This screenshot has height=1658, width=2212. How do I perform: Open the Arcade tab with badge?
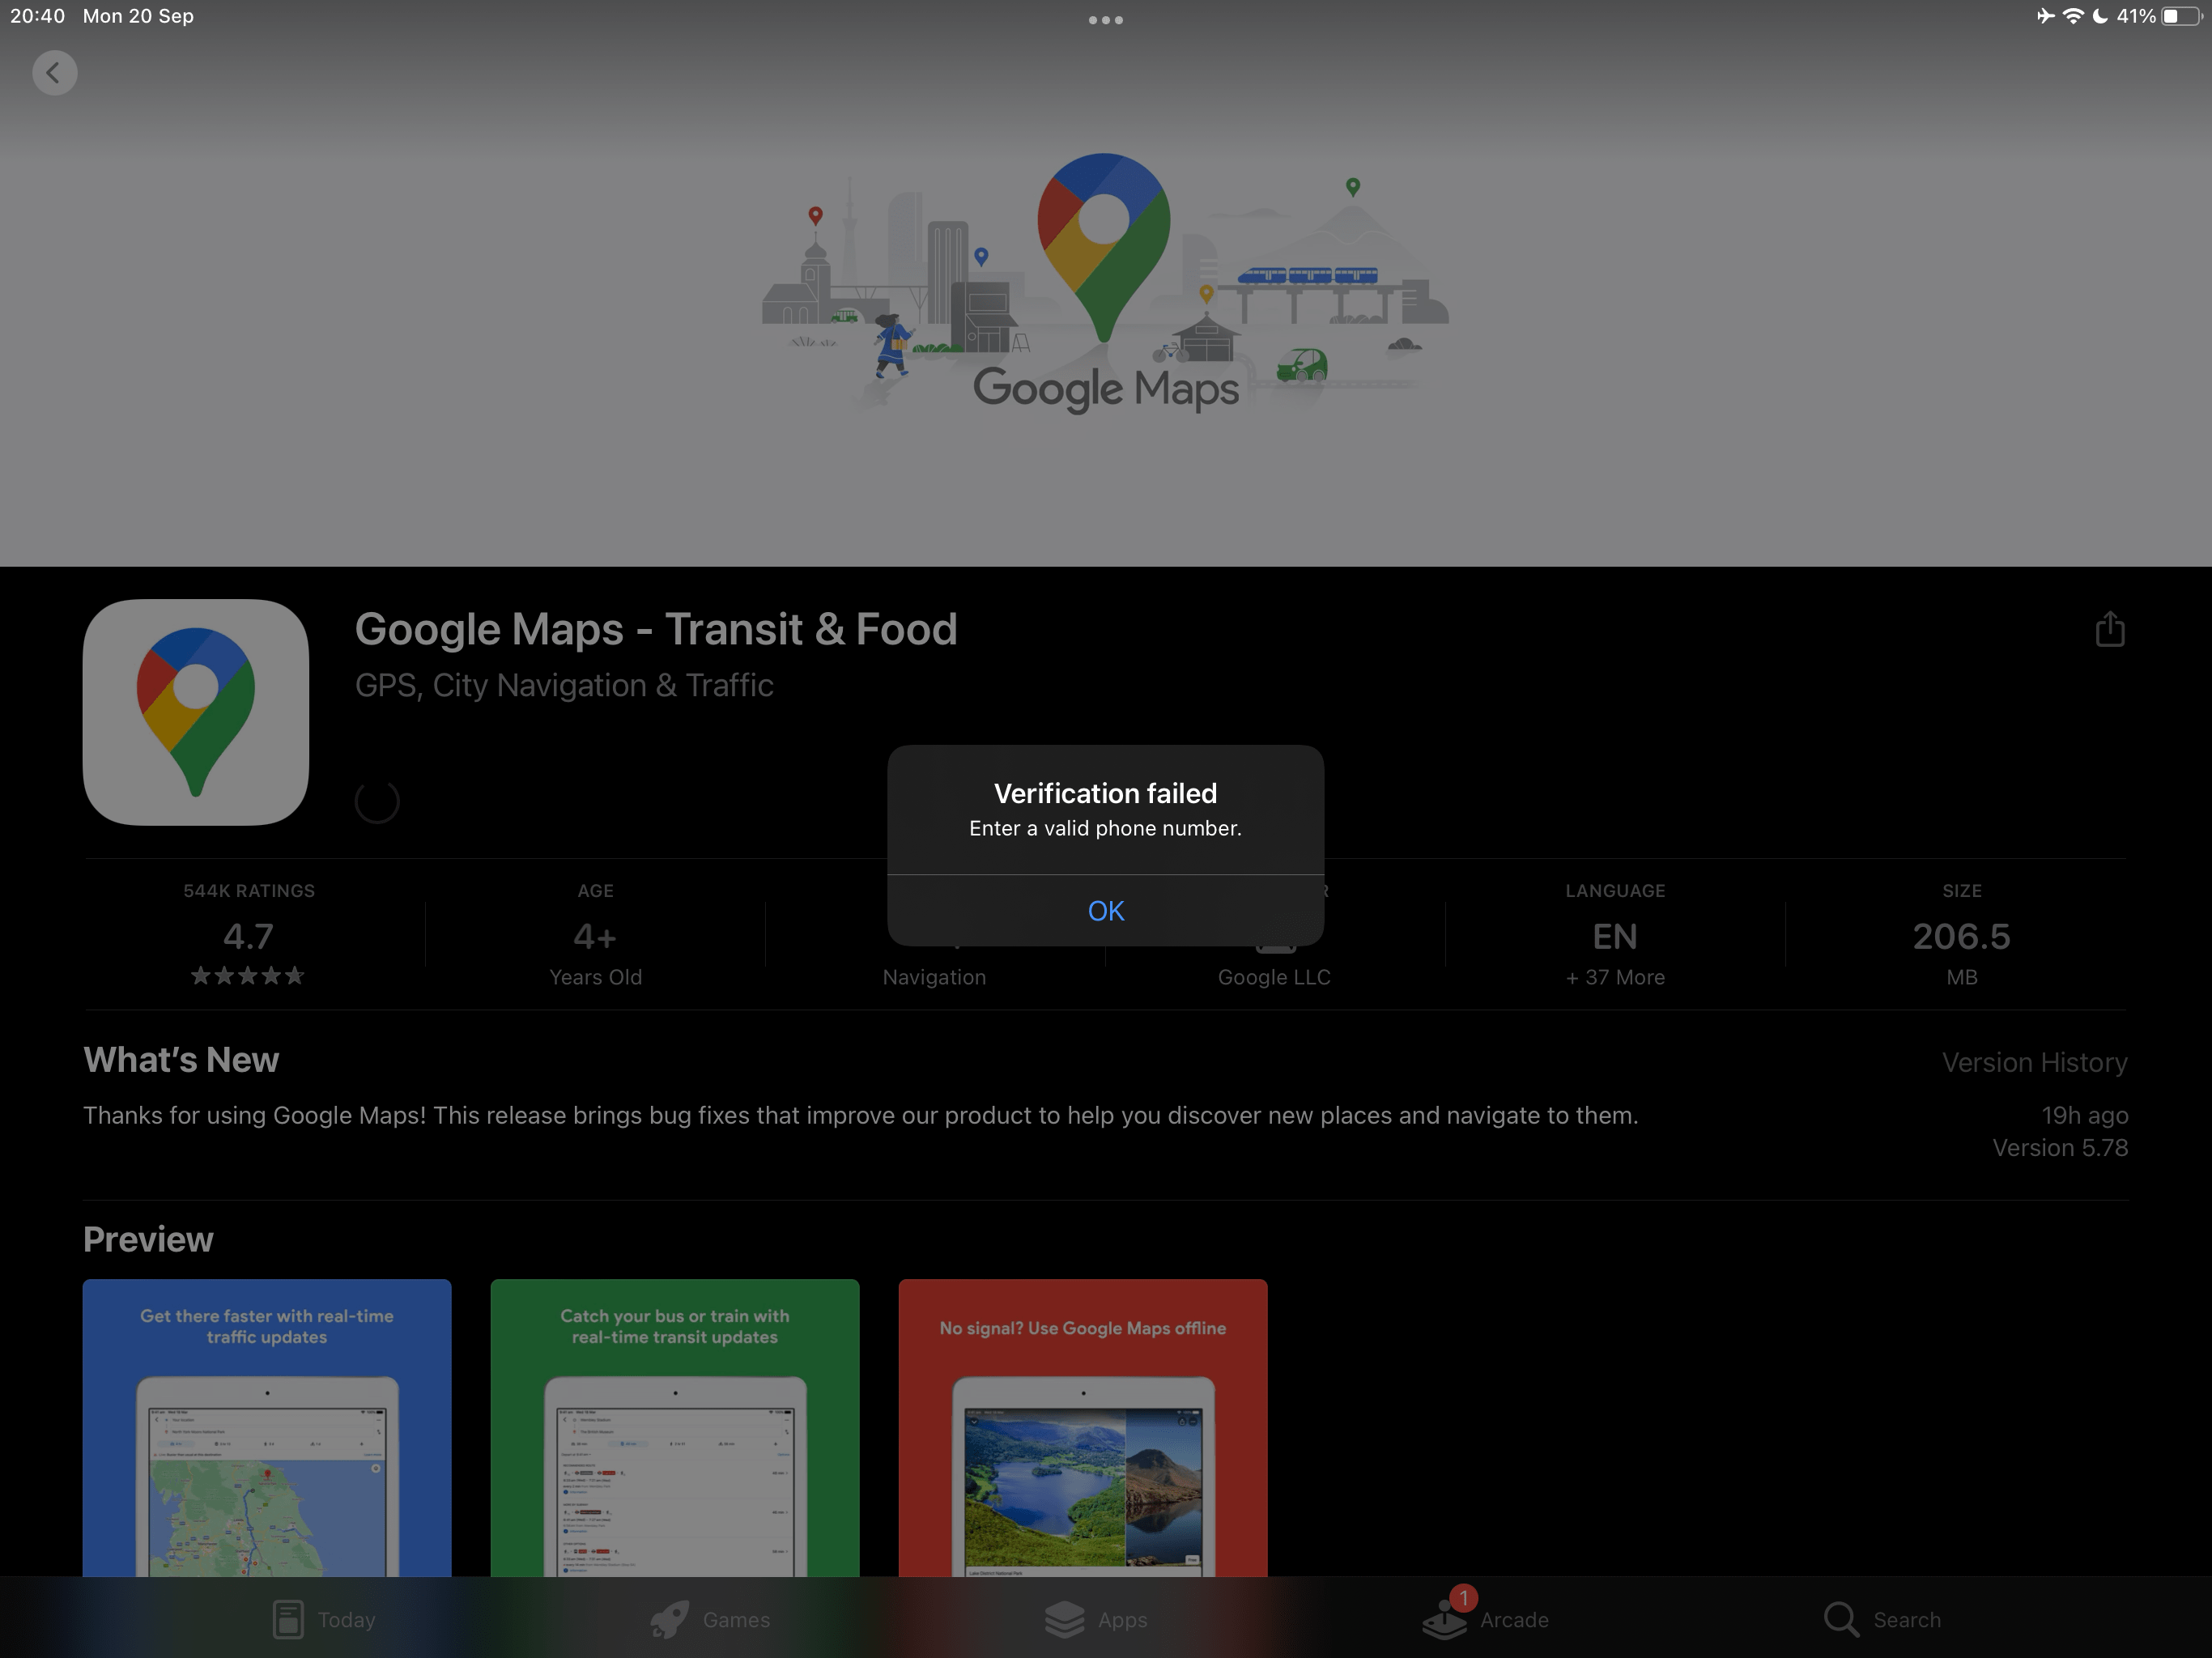click(x=1485, y=1619)
